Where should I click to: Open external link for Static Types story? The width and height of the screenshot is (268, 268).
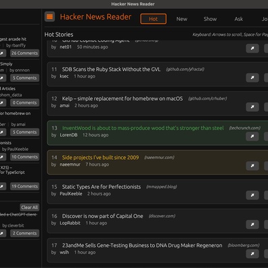click(x=252, y=195)
